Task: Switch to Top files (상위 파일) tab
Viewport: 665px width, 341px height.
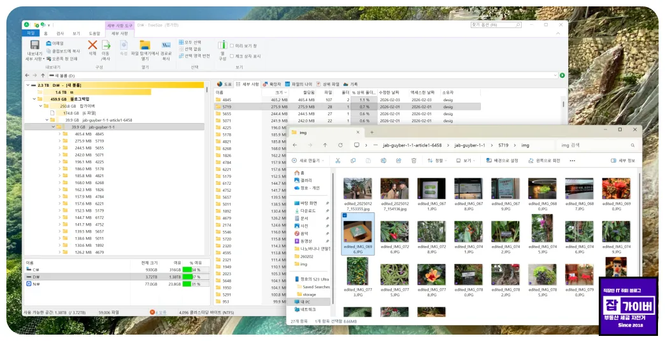Action: click(328, 84)
